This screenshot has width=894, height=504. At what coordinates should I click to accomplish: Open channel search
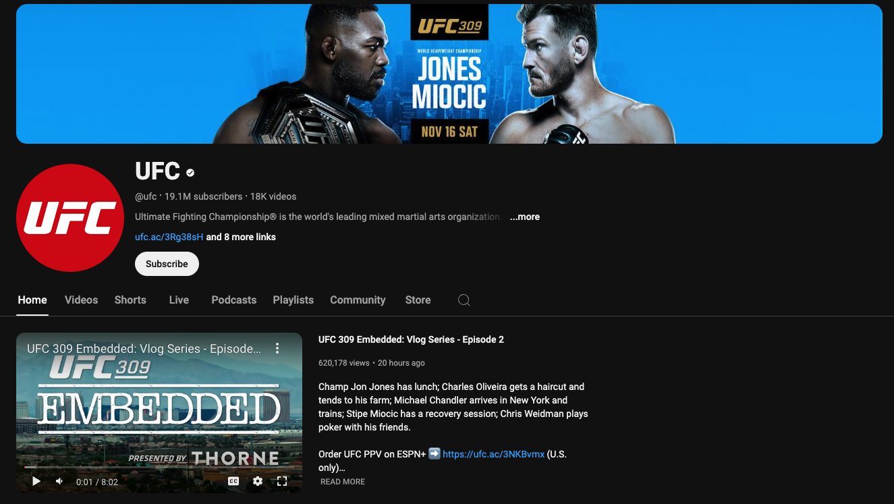pyautogui.click(x=464, y=300)
